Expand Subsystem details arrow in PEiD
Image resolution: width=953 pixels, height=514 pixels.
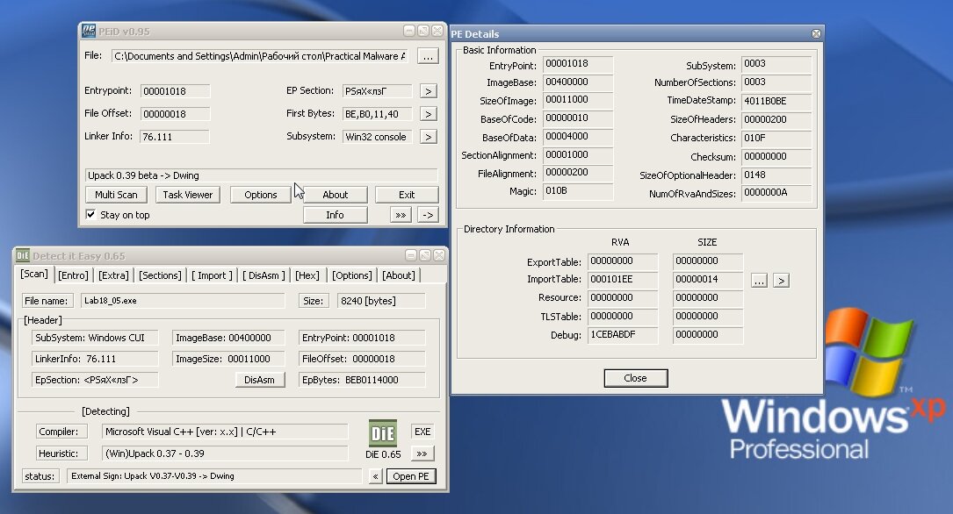(428, 137)
